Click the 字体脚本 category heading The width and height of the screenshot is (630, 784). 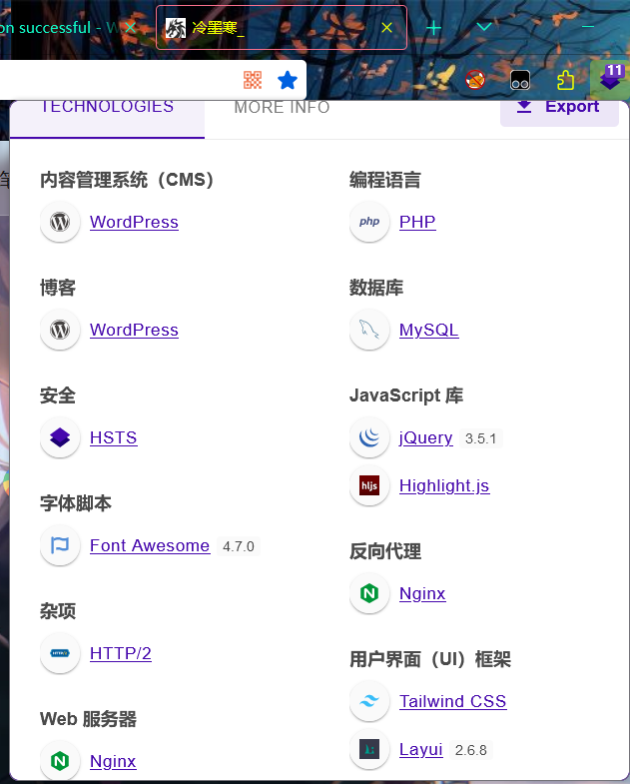(76, 503)
